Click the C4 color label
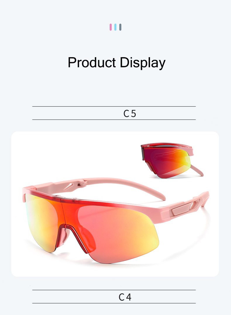Screen dimensions: 231x315 tap(125, 297)
